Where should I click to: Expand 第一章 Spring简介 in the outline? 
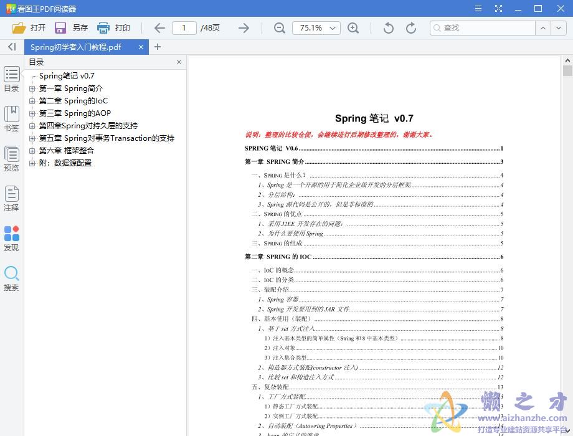(32, 88)
